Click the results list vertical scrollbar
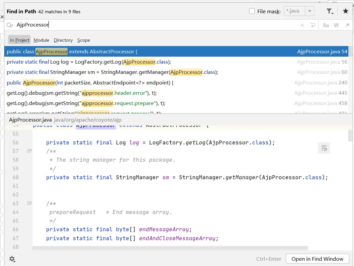 350,52
